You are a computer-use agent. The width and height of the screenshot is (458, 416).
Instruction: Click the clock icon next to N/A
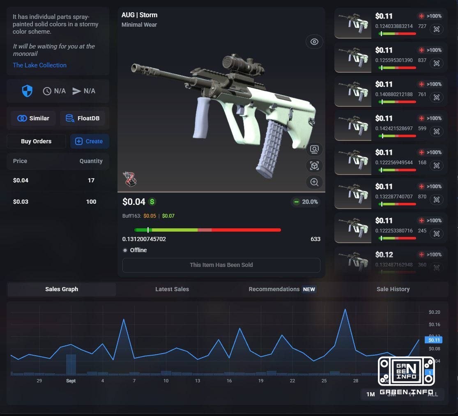47,91
